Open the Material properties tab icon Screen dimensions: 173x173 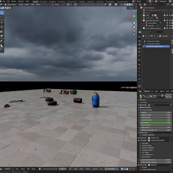coord(139,86)
